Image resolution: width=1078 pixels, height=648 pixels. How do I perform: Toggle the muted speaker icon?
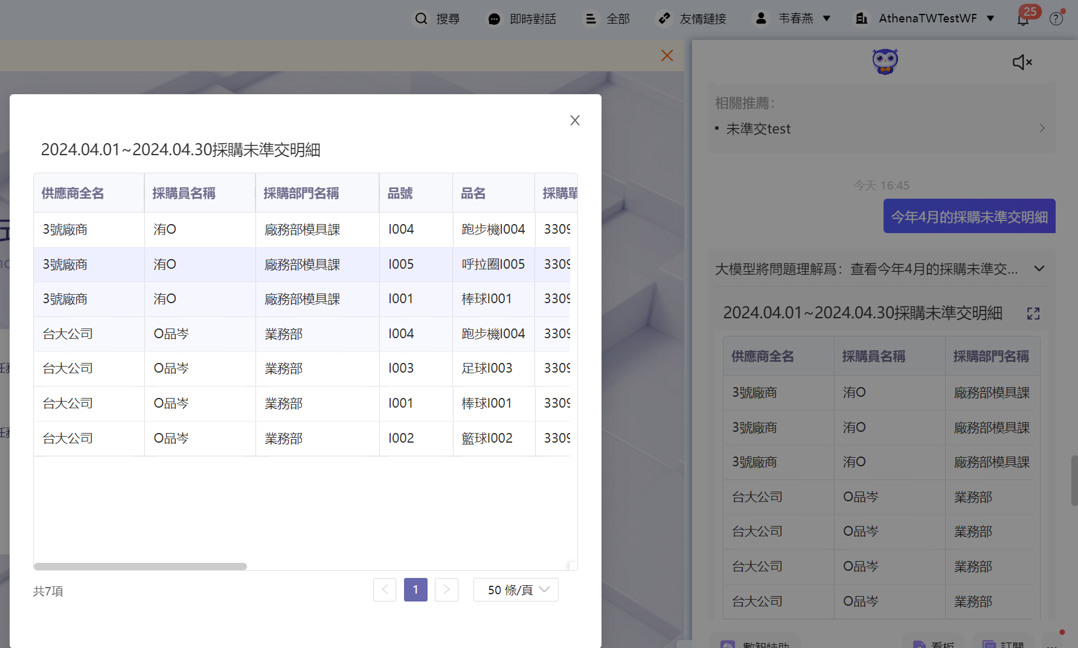[x=1022, y=62]
